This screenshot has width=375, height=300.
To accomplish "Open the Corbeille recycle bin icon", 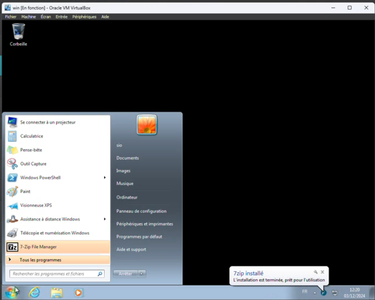I will 18,34.
